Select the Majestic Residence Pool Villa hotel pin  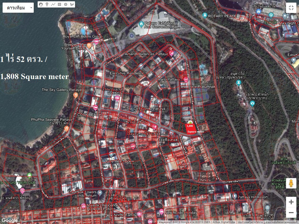coord(83,206)
